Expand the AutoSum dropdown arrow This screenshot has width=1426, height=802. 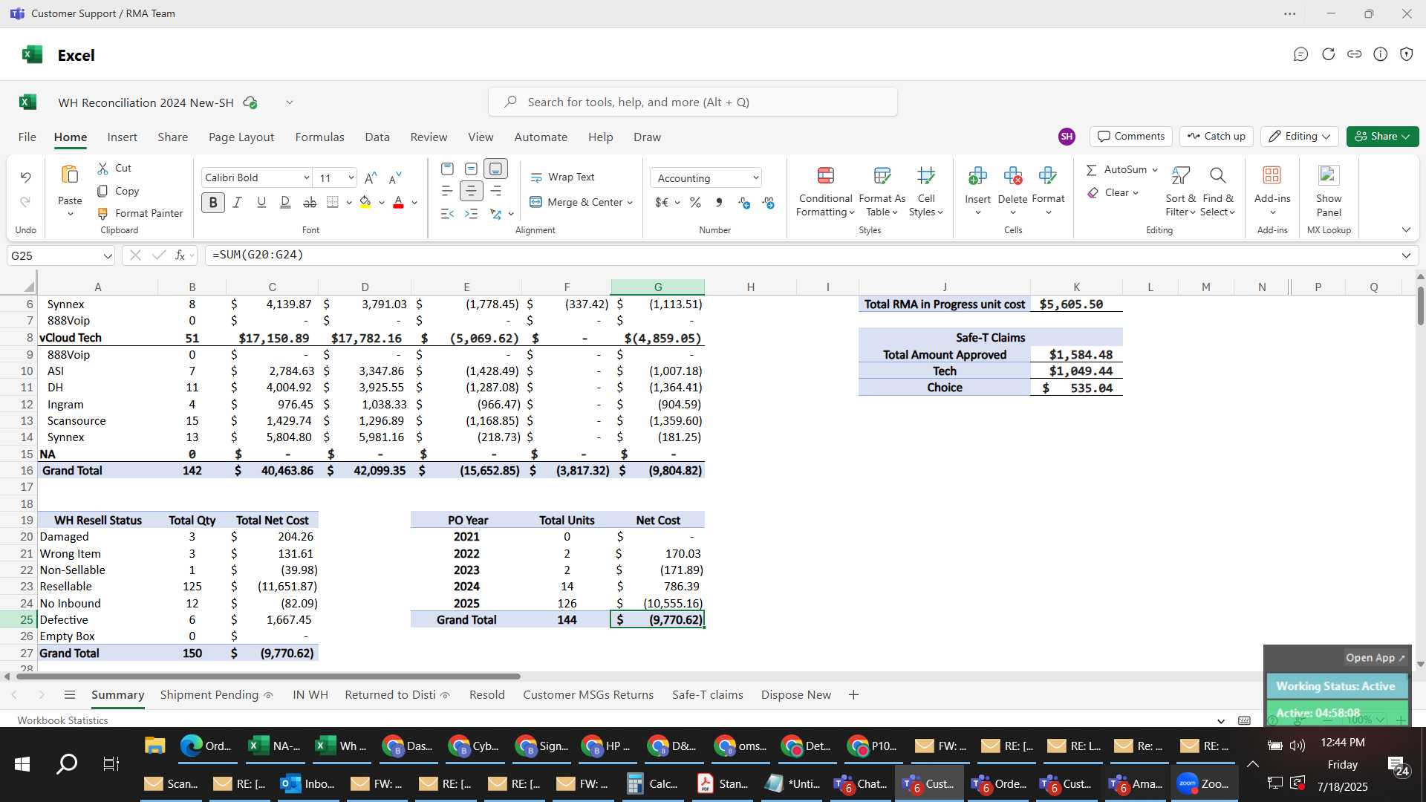click(1155, 170)
